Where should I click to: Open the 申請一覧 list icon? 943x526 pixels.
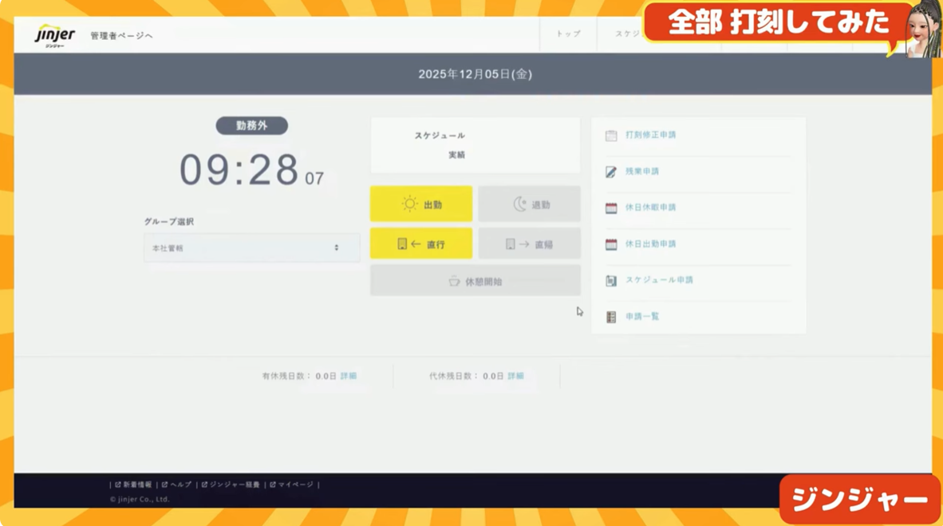tap(611, 317)
